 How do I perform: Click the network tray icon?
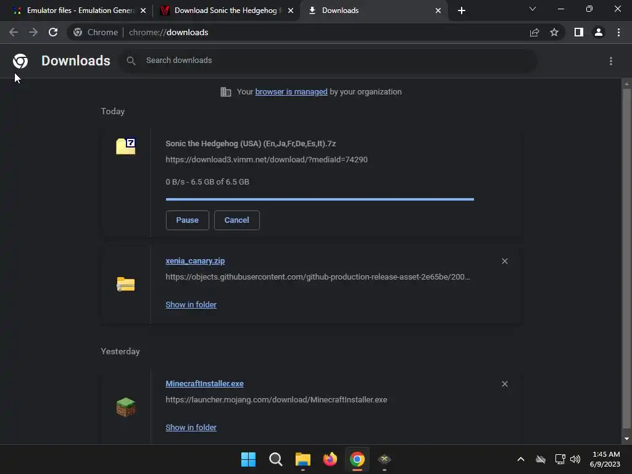click(560, 459)
